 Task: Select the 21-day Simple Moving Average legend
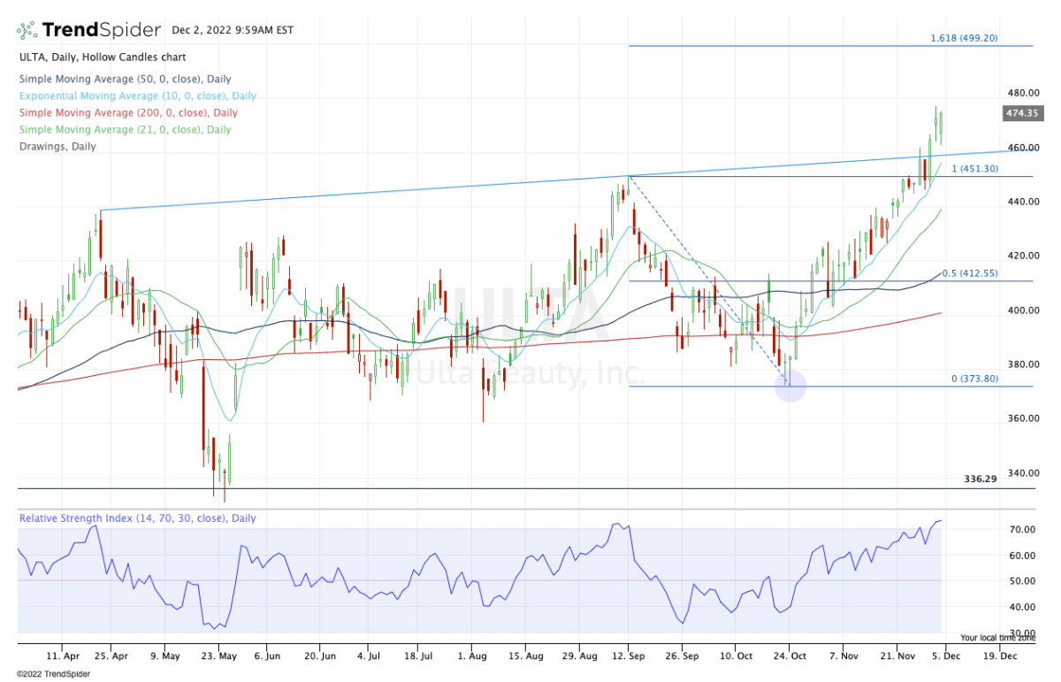(125, 129)
